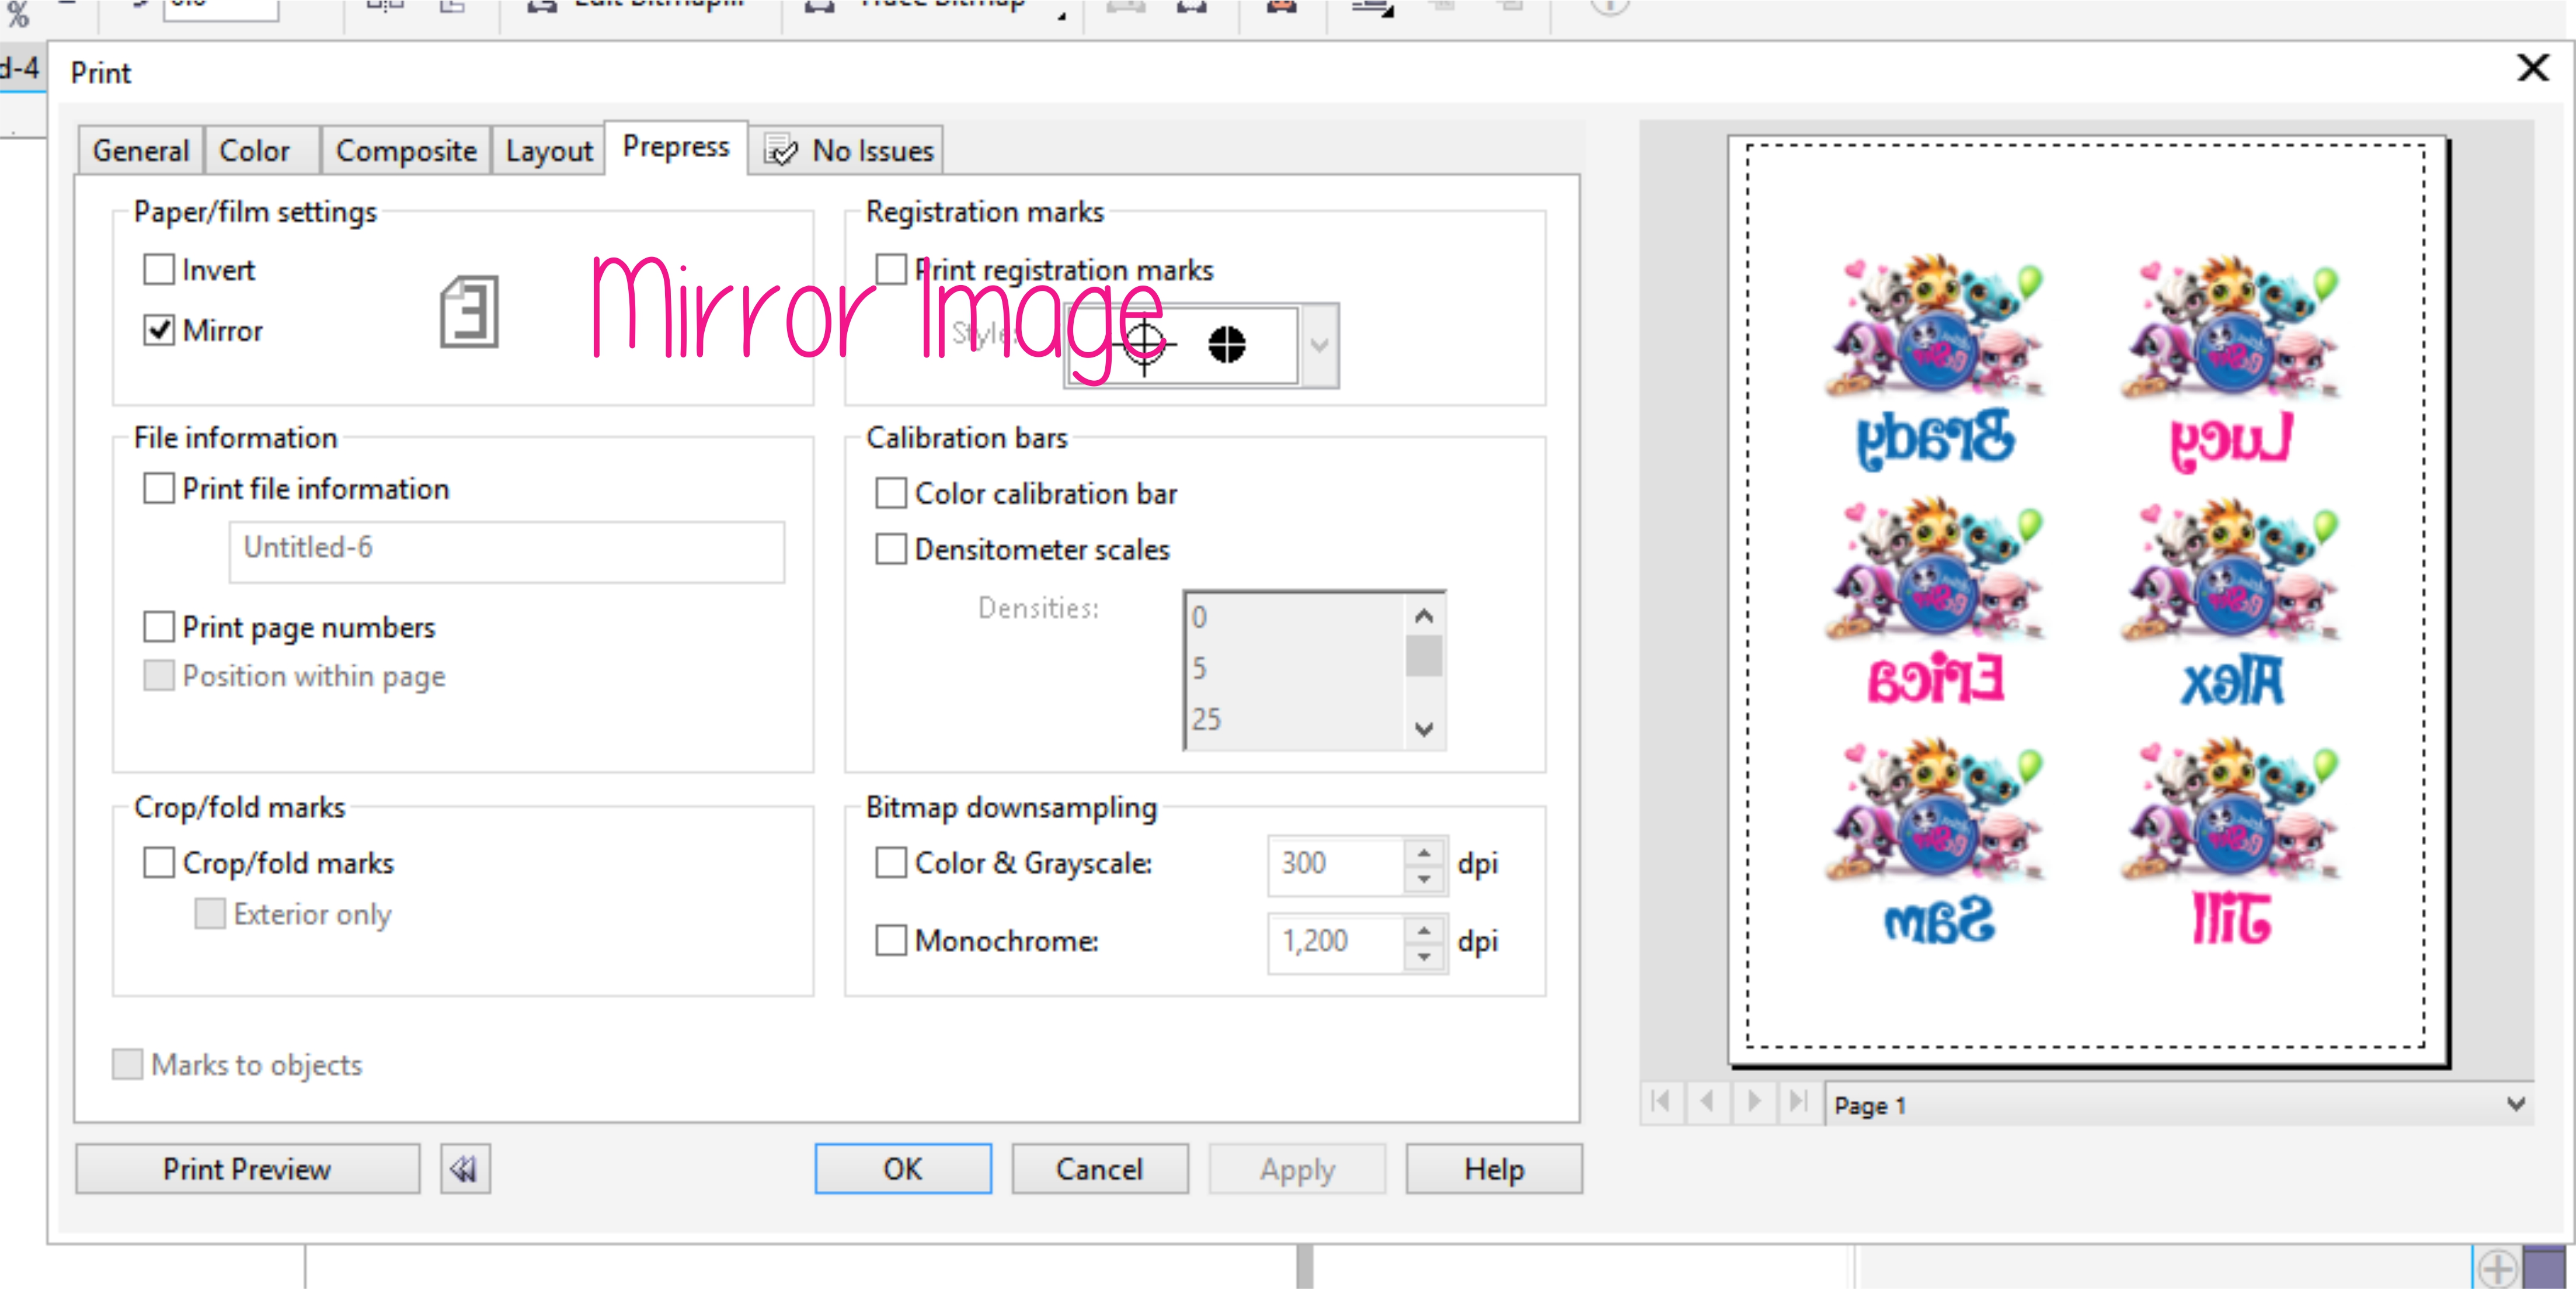Uncheck the Mirror checkbox
Screen dimensions: 2576x1289
point(159,330)
